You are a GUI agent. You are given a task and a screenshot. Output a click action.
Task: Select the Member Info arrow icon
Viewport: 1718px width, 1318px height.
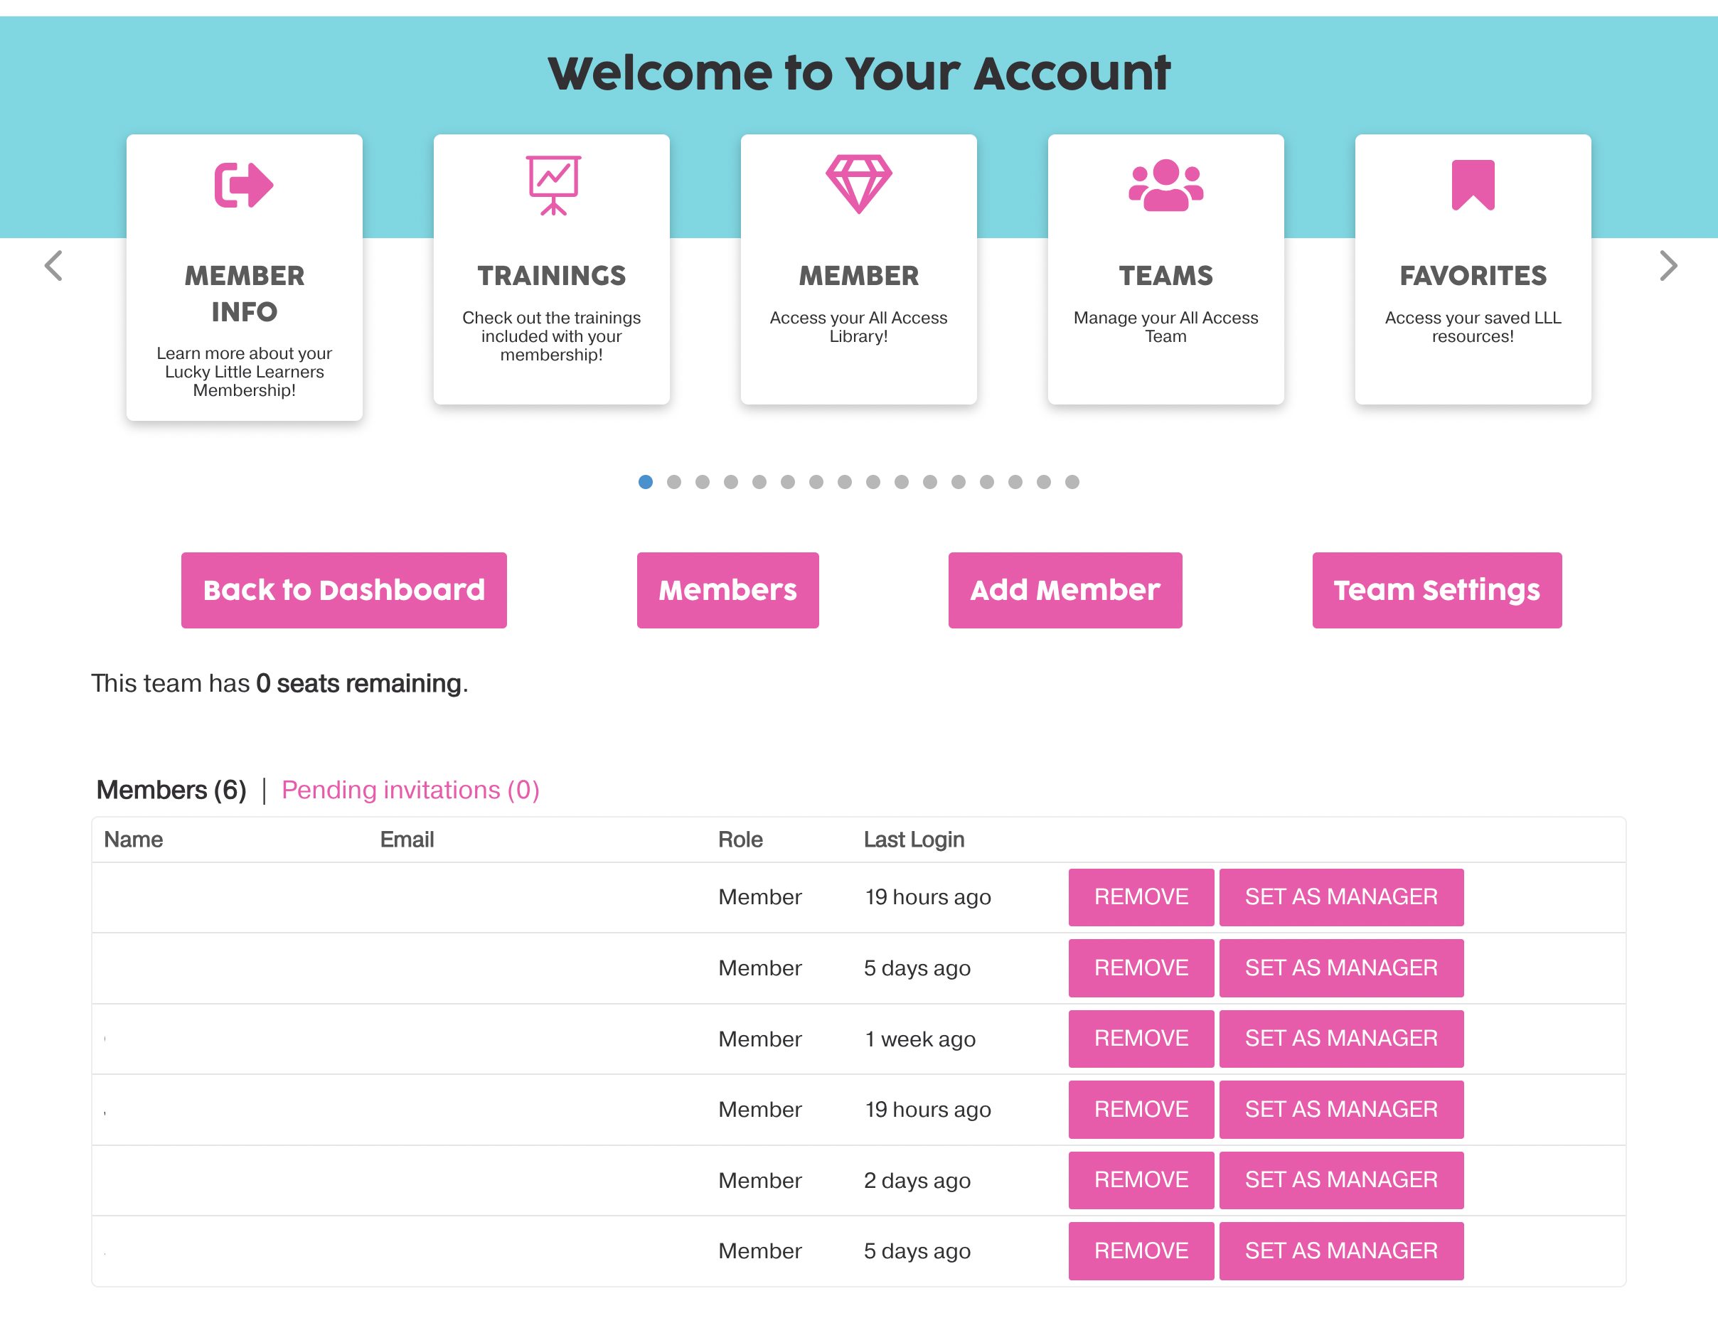243,185
